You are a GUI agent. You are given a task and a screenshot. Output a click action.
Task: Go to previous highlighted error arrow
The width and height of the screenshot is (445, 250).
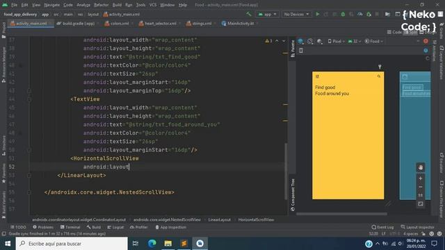[277, 41]
